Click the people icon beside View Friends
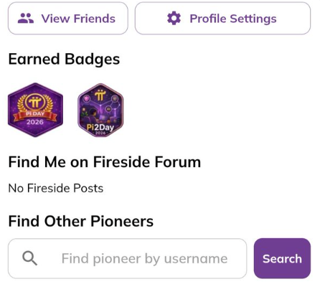The width and height of the screenshot is (320, 297). 26,19
